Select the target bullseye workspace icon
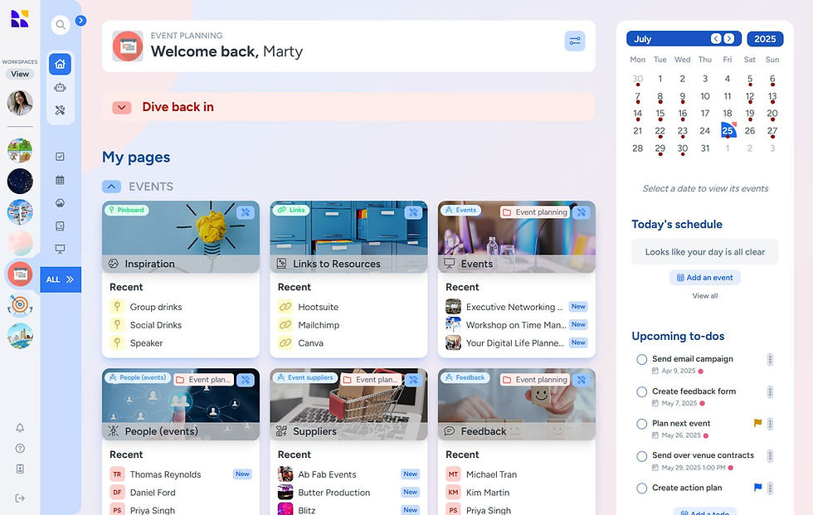This screenshot has height=515, width=813. pyautogui.click(x=20, y=305)
